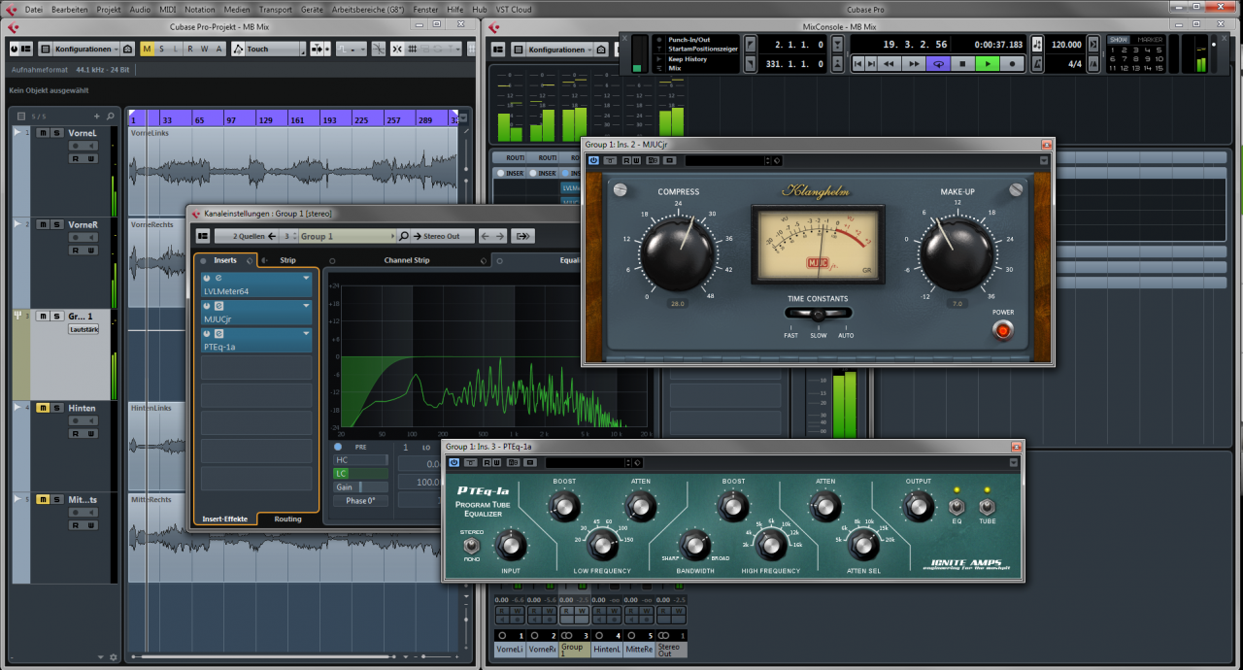
Task: Turn the PTEq-1a OUTPUT knob
Action: [918, 507]
